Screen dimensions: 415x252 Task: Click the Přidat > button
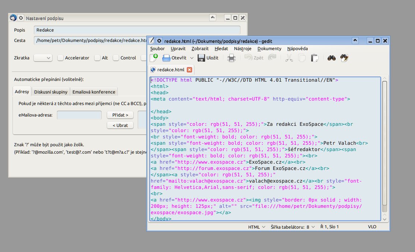click(x=120, y=115)
